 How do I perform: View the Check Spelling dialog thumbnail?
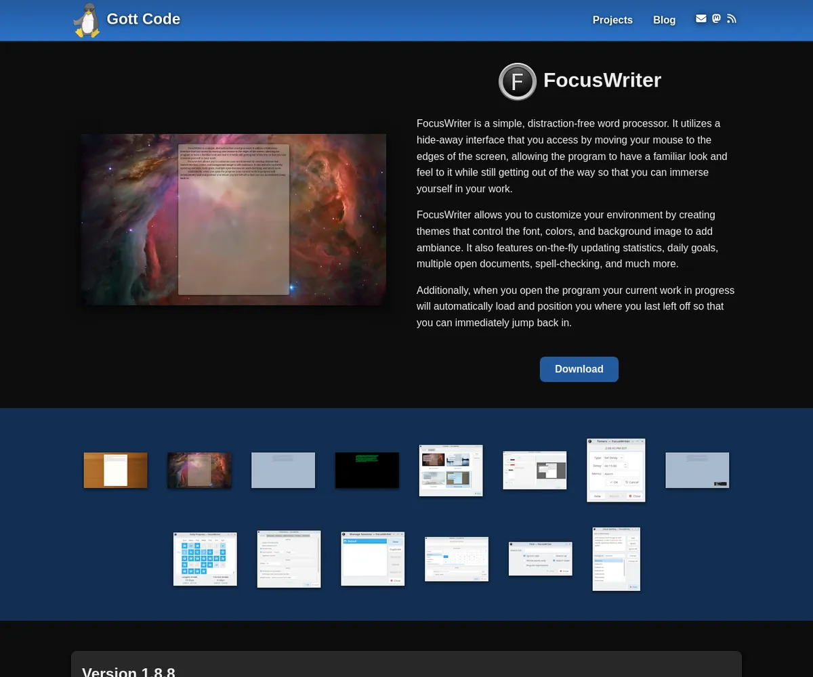click(x=616, y=559)
